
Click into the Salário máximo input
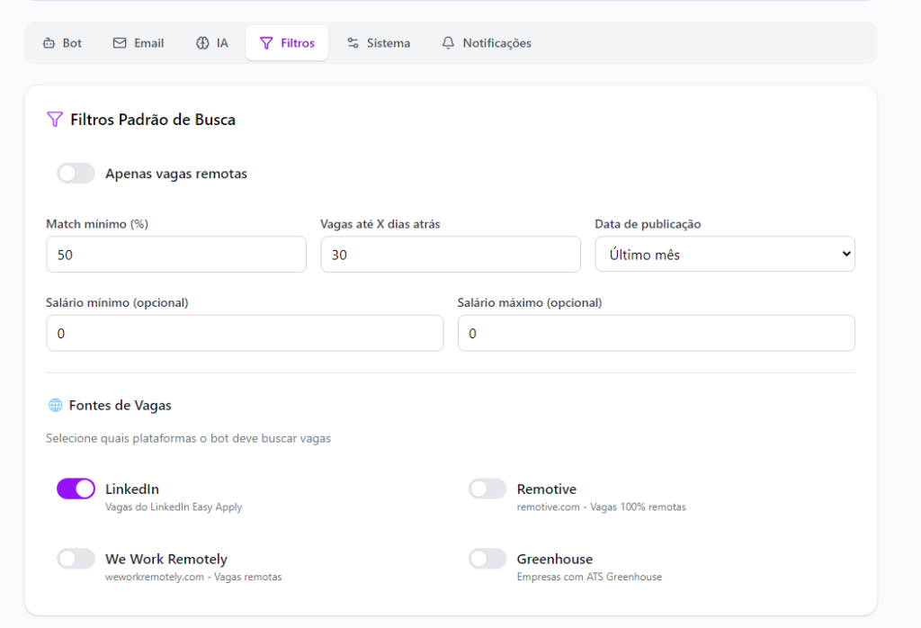click(656, 334)
